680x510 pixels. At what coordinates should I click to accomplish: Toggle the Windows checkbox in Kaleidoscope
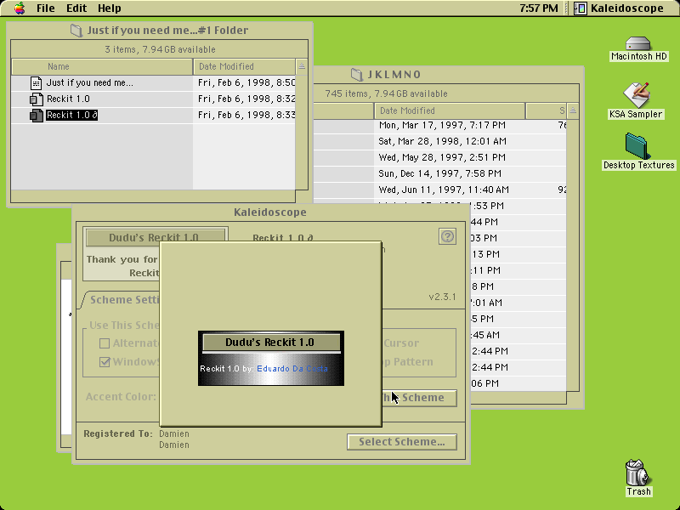(x=105, y=362)
